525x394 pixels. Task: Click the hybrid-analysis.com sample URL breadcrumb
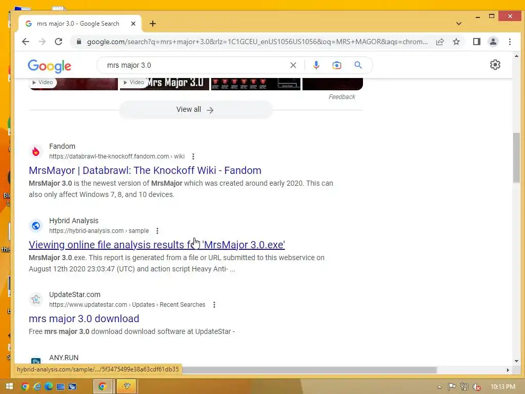click(99, 231)
